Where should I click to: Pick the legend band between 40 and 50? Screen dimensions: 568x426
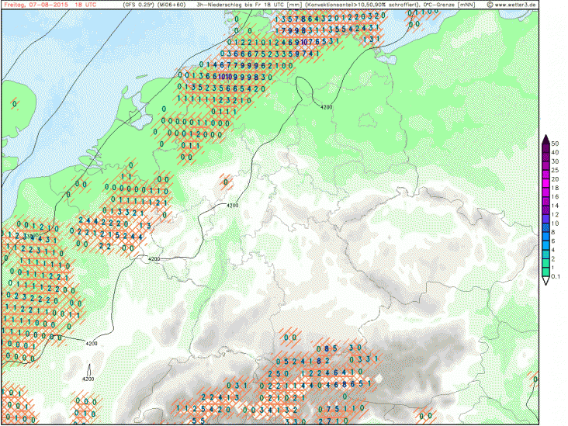pyautogui.click(x=546, y=149)
